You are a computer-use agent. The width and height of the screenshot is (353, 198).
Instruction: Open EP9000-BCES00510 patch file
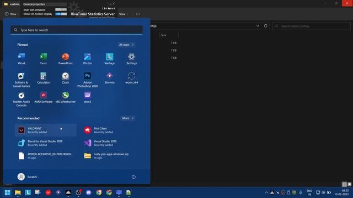46,156
